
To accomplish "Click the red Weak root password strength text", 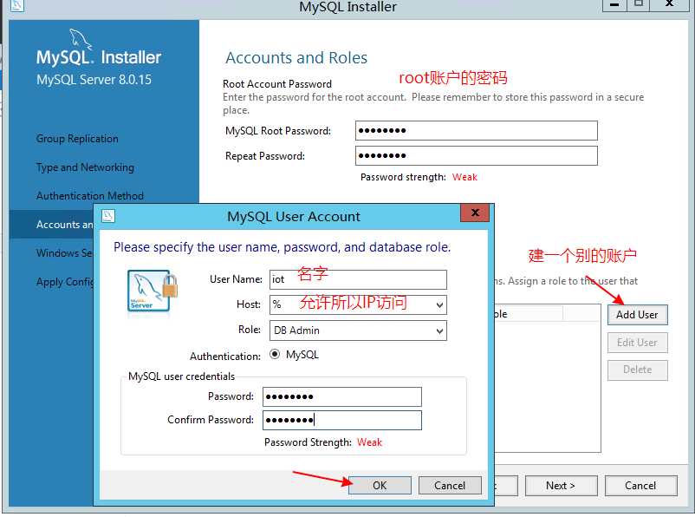I will point(464,177).
